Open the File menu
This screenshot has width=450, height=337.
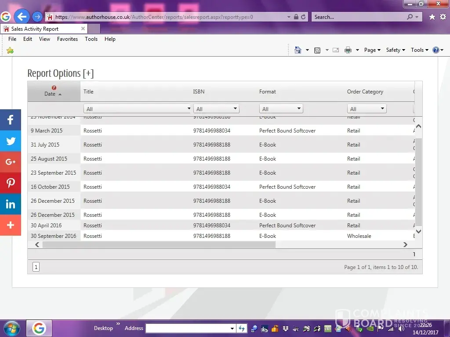point(12,39)
